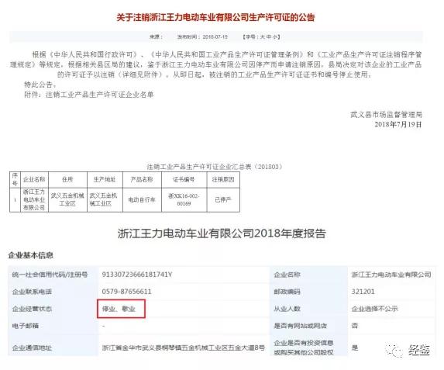
Task: Click the publish date 2018-07-19
Action: coord(215,37)
